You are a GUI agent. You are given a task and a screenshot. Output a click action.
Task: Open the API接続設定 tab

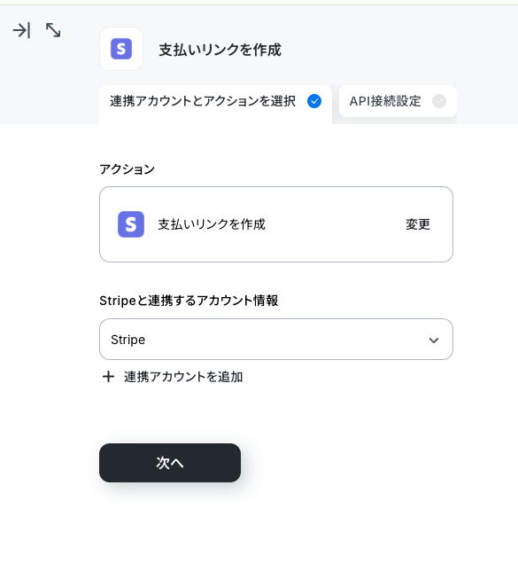(398, 101)
